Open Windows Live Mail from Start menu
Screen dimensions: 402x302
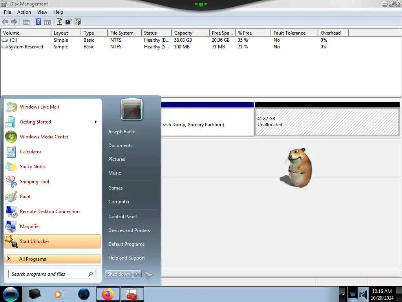(53, 107)
